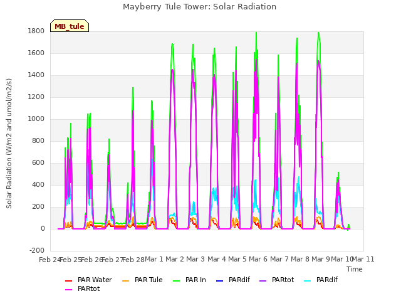Click the Mar 11 x-axis date label
Image resolution: width=401 pixels, height=301 pixels.
[363, 259]
